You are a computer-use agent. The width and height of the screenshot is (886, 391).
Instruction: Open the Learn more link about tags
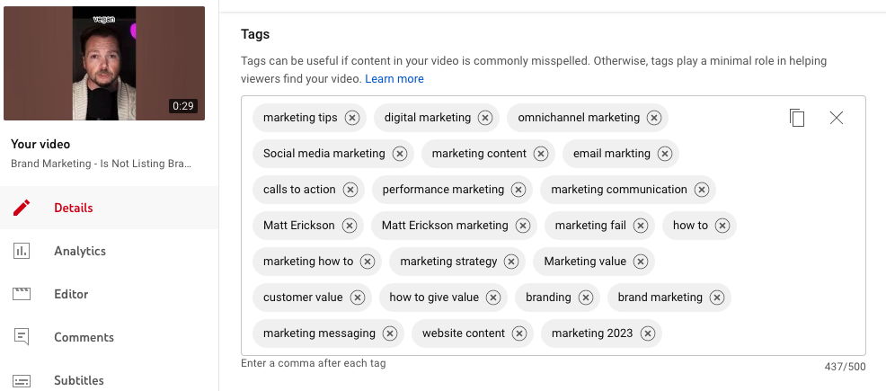(394, 79)
